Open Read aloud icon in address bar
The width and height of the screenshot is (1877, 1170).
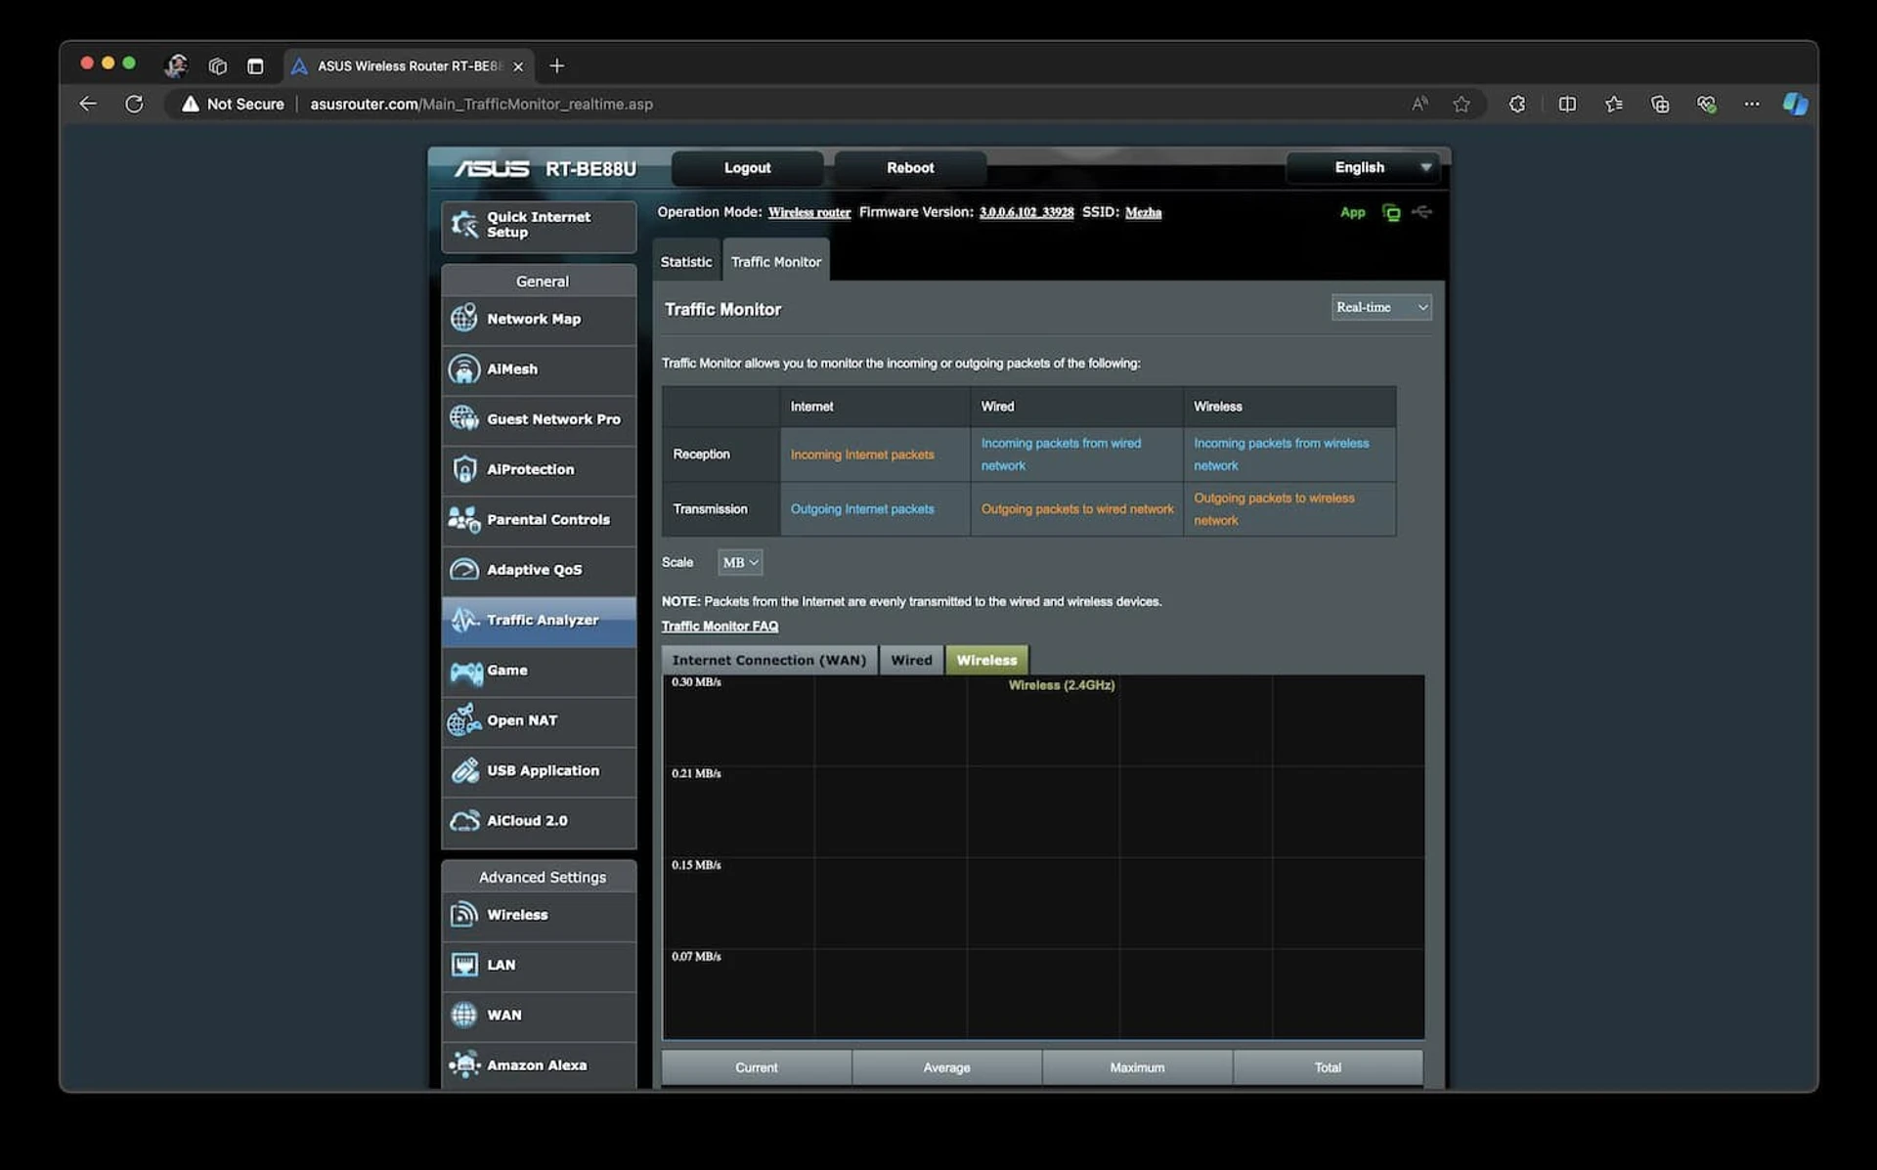pyautogui.click(x=1419, y=104)
